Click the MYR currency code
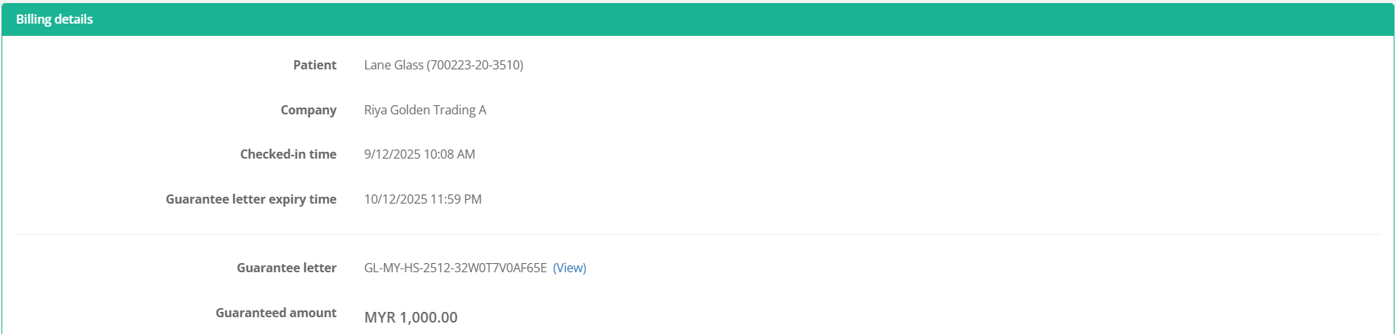The width and height of the screenshot is (1396, 334). [x=380, y=317]
